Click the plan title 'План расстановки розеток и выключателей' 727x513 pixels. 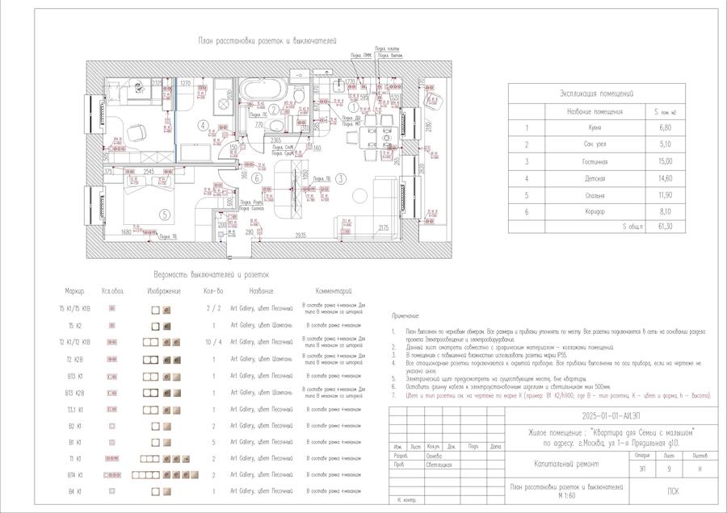pyautogui.click(x=267, y=41)
